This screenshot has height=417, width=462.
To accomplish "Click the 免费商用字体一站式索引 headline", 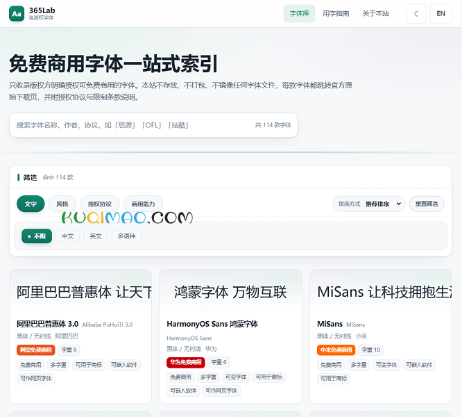I will pyautogui.click(x=114, y=64).
